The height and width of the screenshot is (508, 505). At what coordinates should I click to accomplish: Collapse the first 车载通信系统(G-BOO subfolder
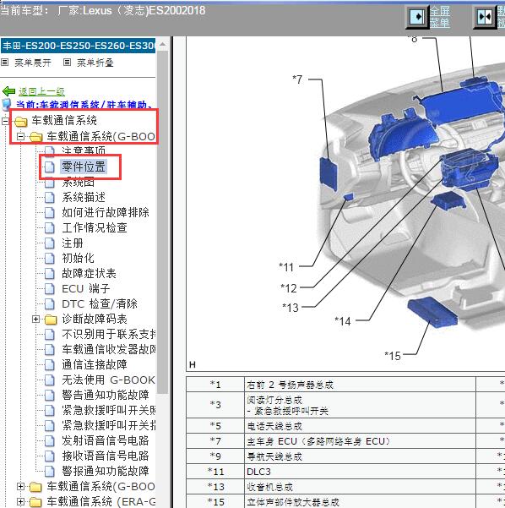(x=21, y=137)
